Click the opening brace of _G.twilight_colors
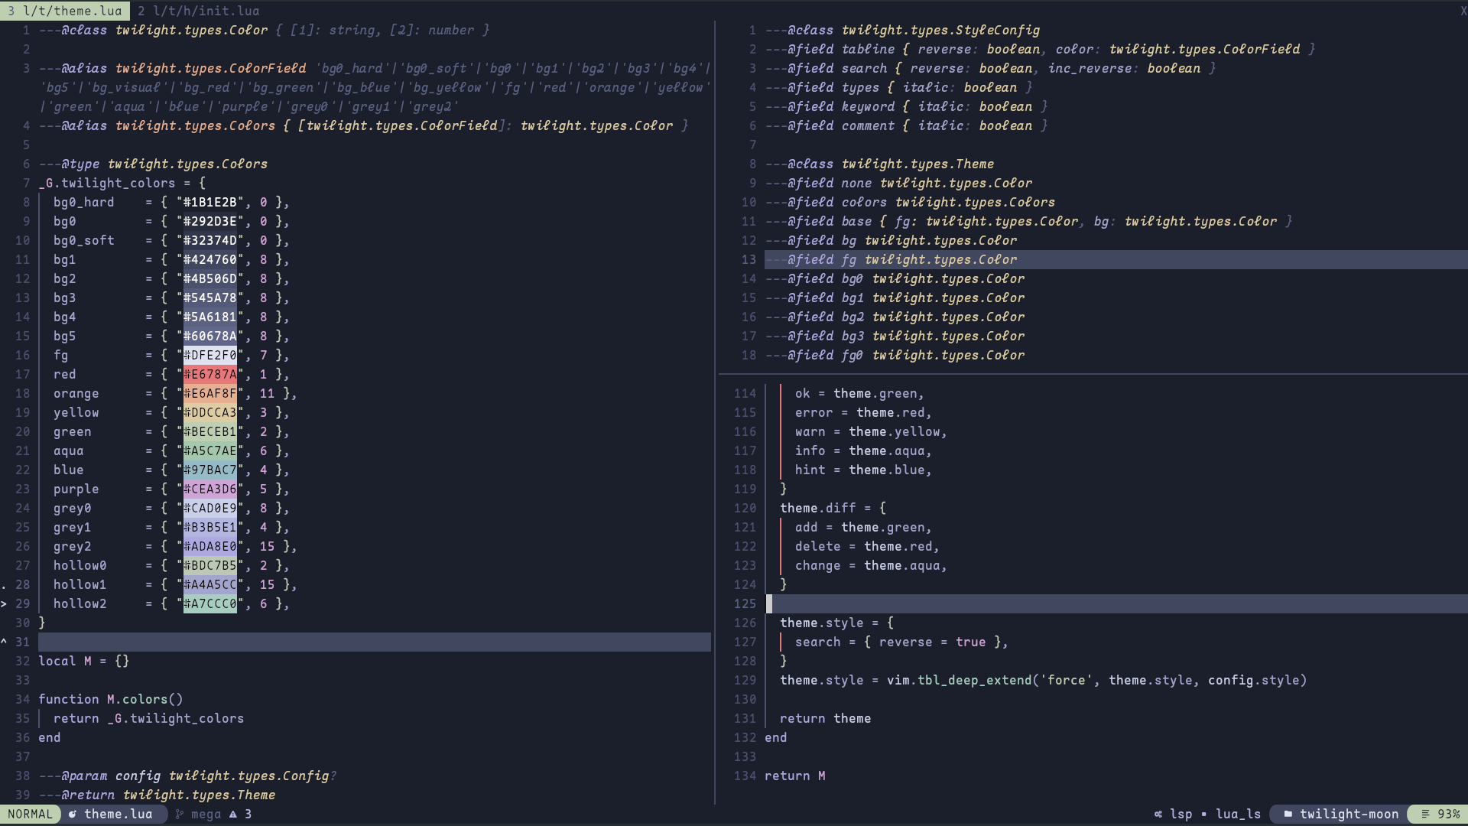 203,183
